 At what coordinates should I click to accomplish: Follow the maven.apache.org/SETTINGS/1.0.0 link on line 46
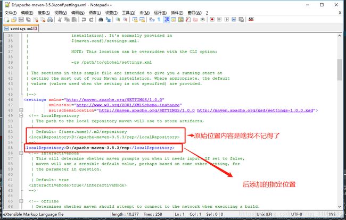114,100
